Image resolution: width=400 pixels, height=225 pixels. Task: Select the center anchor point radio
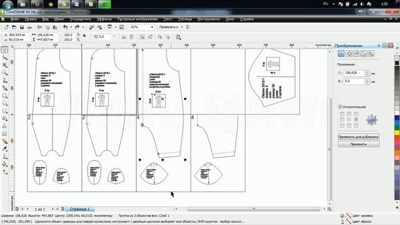349,119
